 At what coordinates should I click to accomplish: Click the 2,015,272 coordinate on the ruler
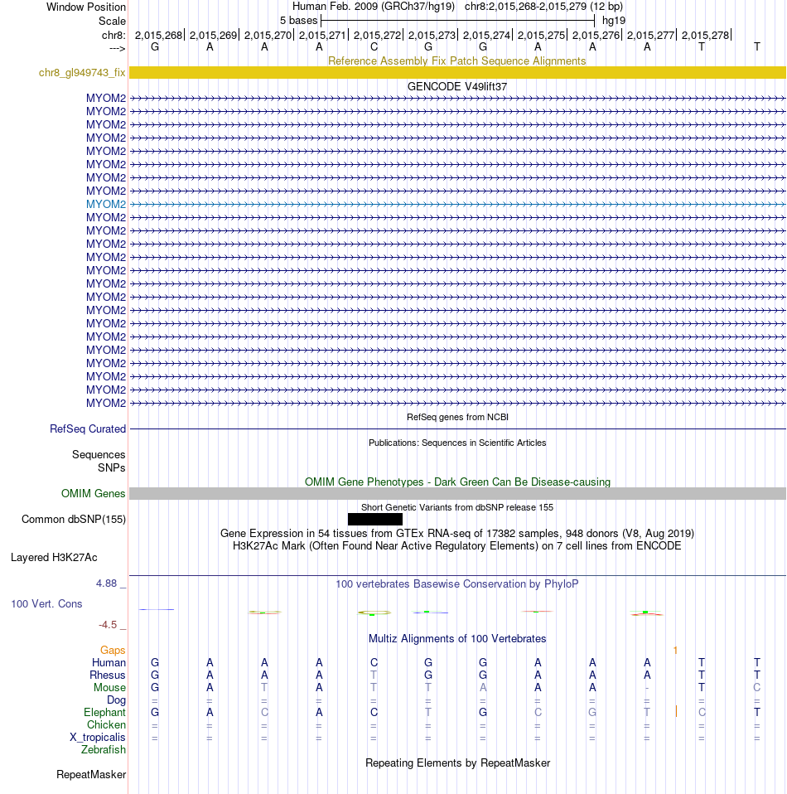pyautogui.click(x=377, y=35)
